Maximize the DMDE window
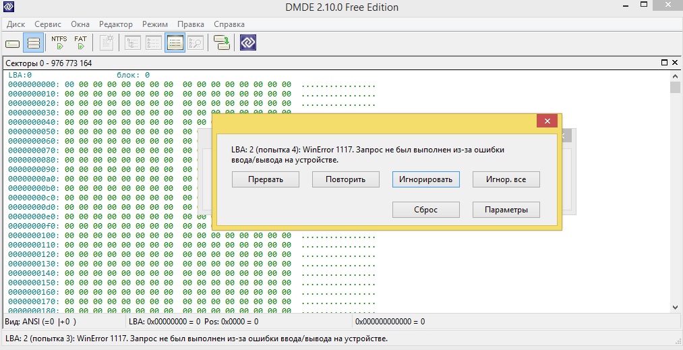The image size is (683, 350). [x=644, y=5]
